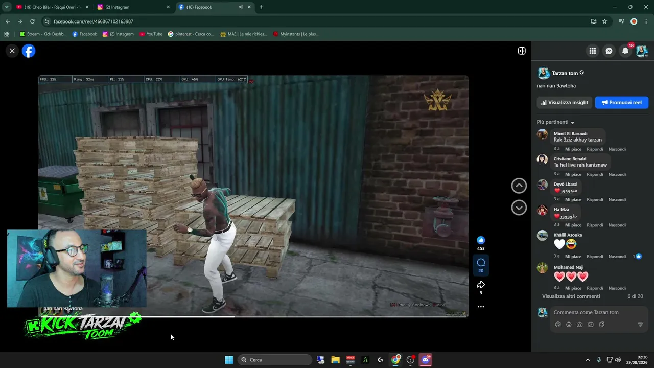The width and height of the screenshot is (654, 368).
Task: Open a new browser tab
Action: pos(262,7)
